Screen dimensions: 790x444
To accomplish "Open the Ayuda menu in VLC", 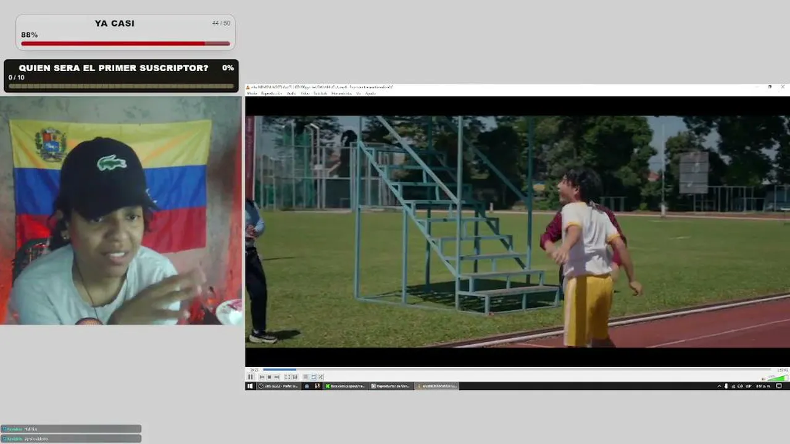I will [x=370, y=93].
